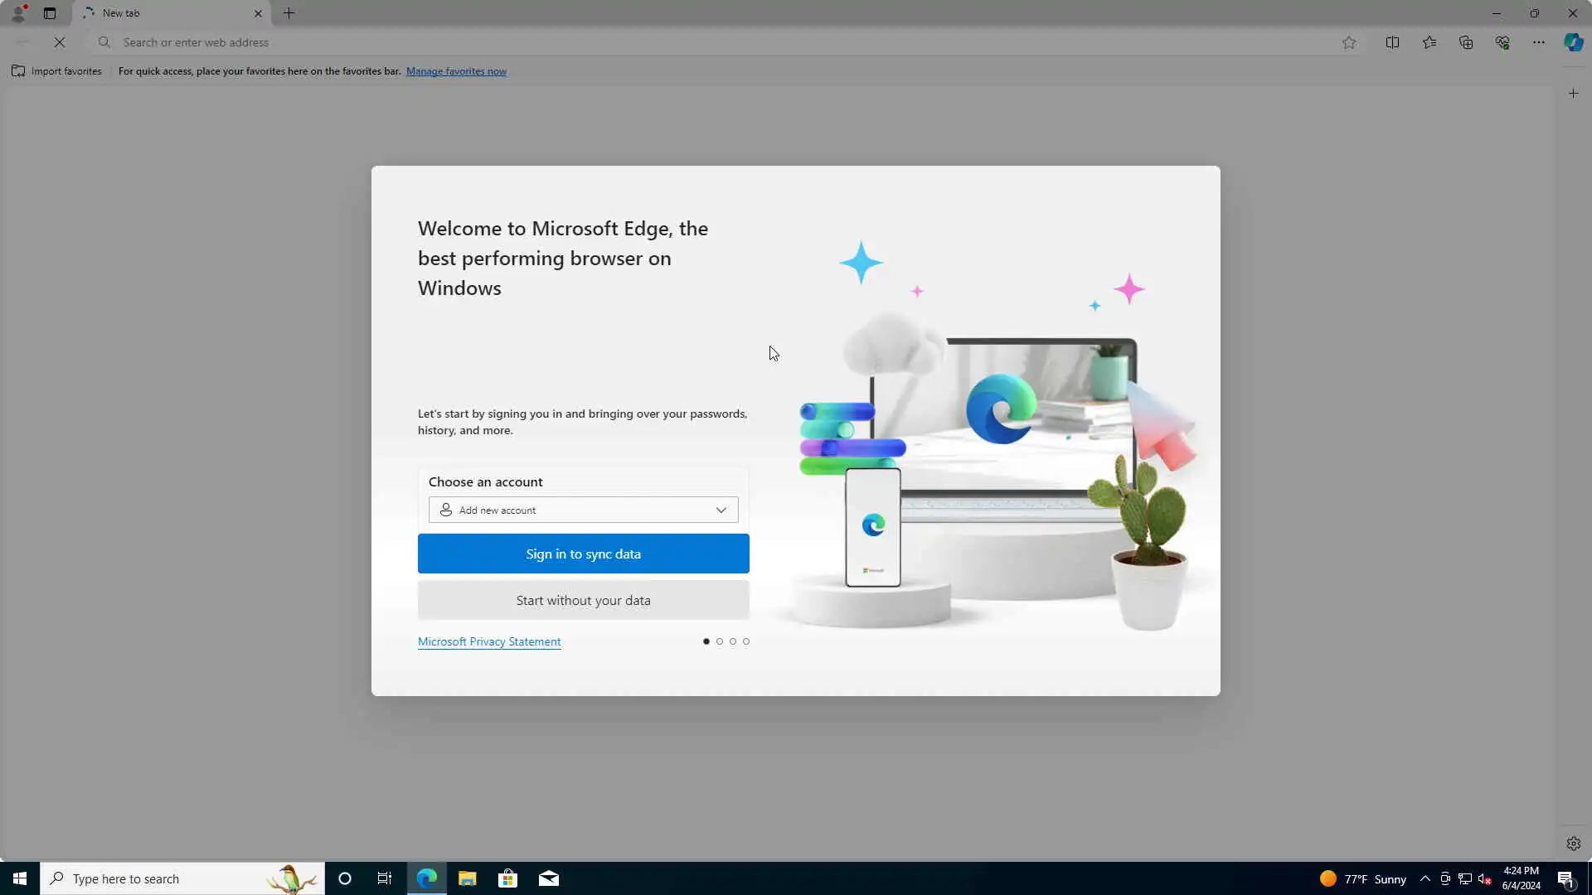The width and height of the screenshot is (1592, 895).
Task: Click the Split screen icon
Action: 1392,42
